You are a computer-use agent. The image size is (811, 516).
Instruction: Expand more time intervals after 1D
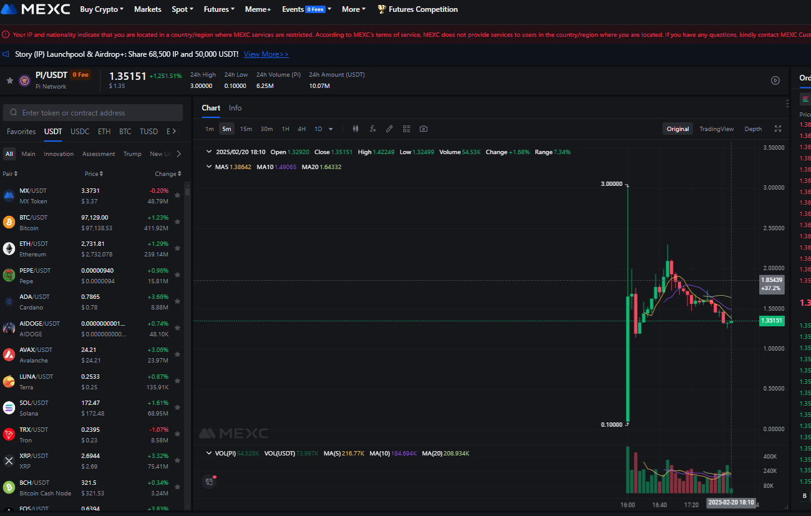click(331, 129)
